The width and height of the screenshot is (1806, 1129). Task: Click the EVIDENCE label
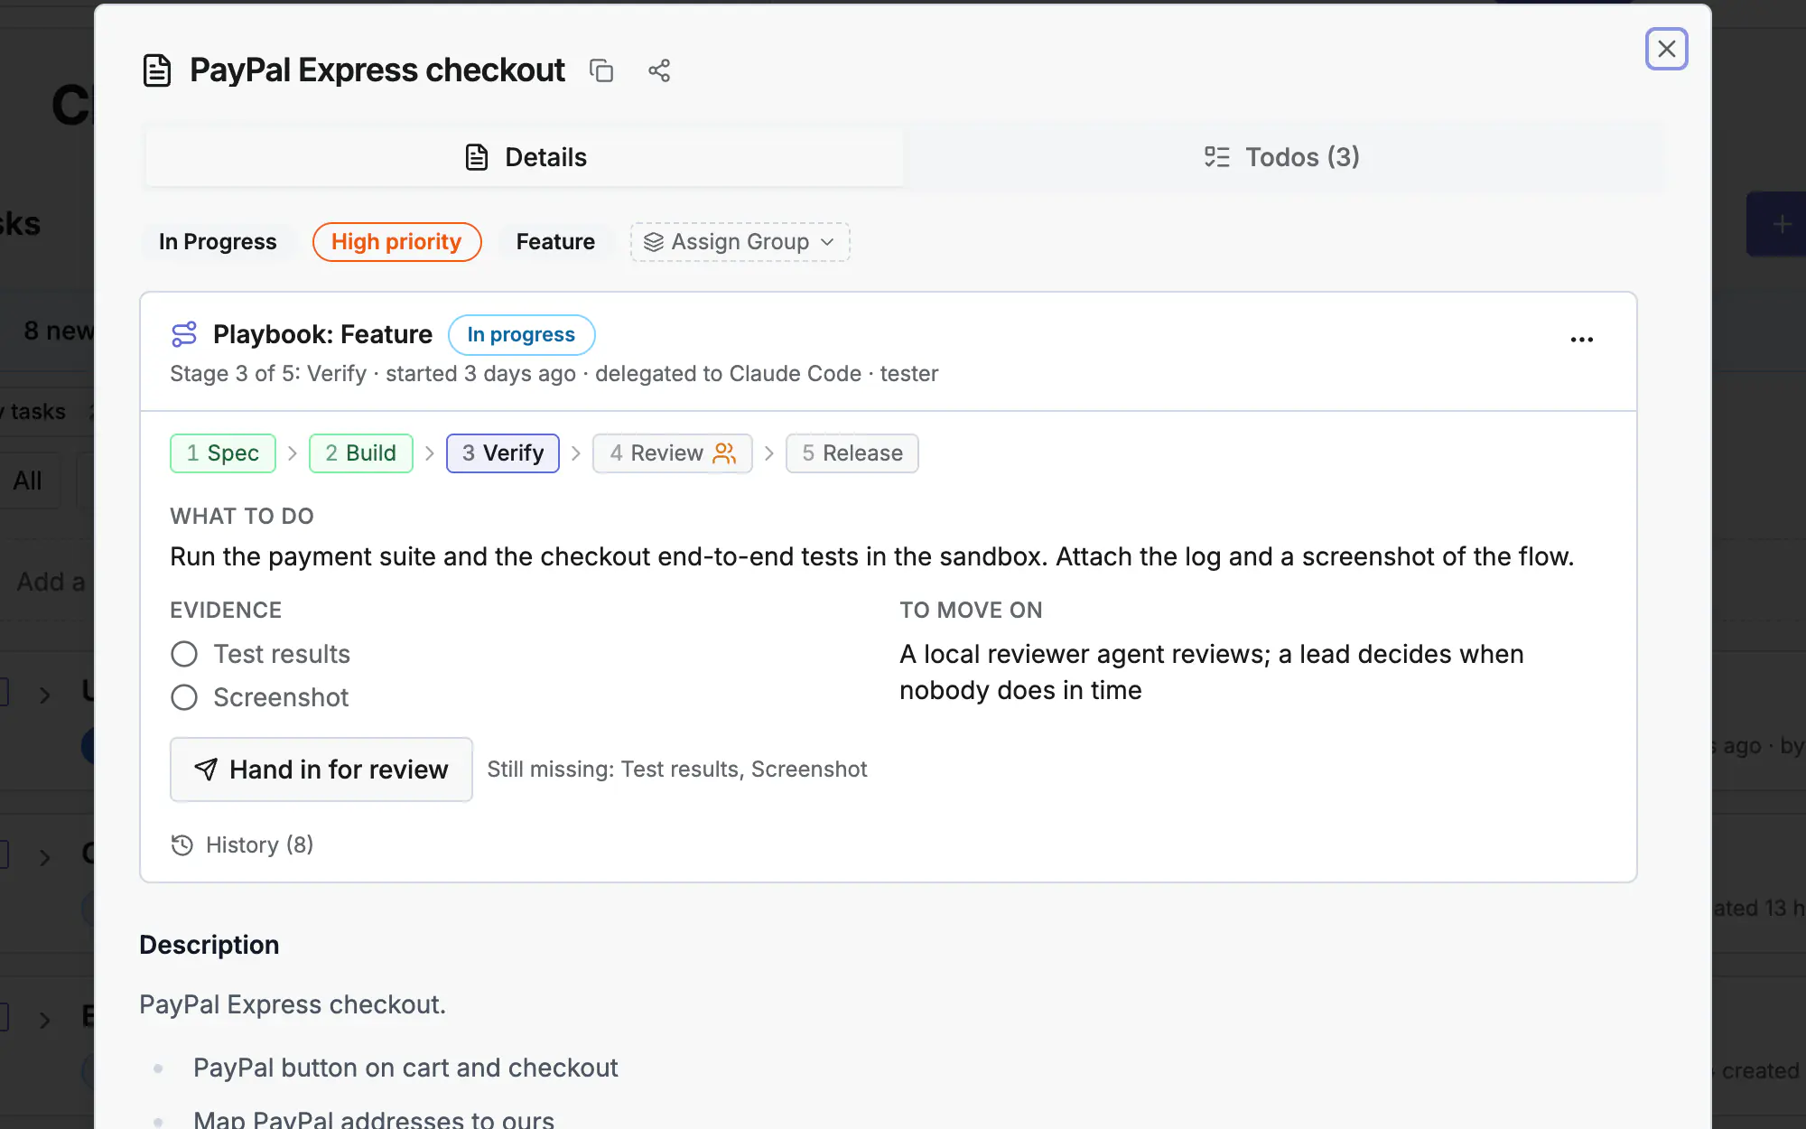[x=226, y=611]
